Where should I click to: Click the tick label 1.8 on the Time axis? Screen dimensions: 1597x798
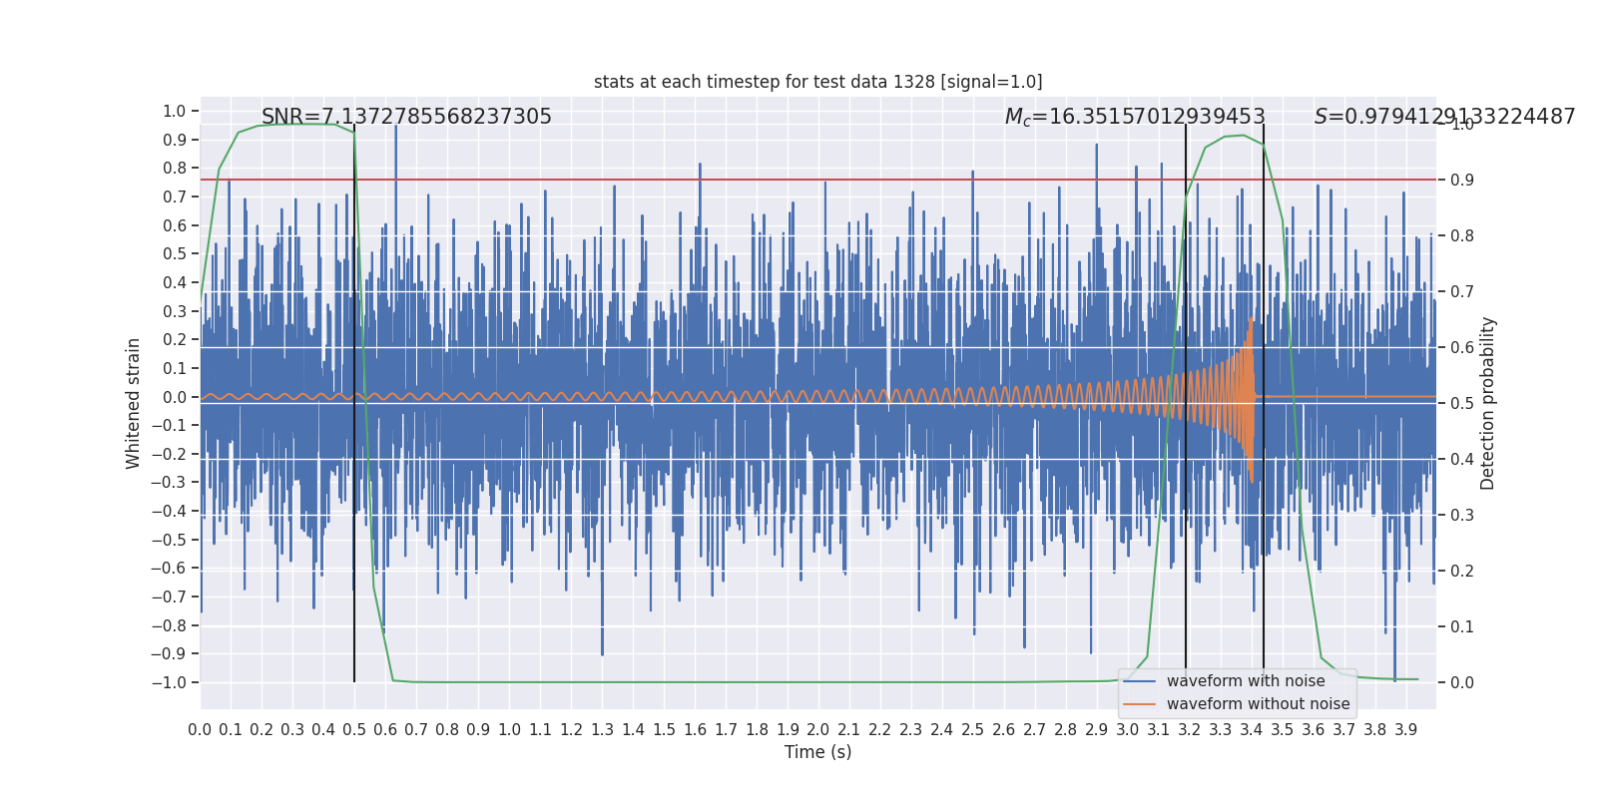[757, 730]
